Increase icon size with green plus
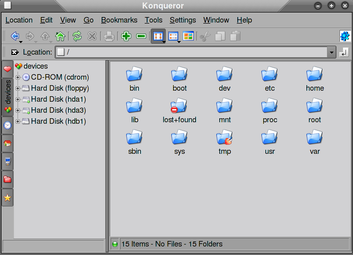The width and height of the screenshot is (353, 255). point(126,36)
